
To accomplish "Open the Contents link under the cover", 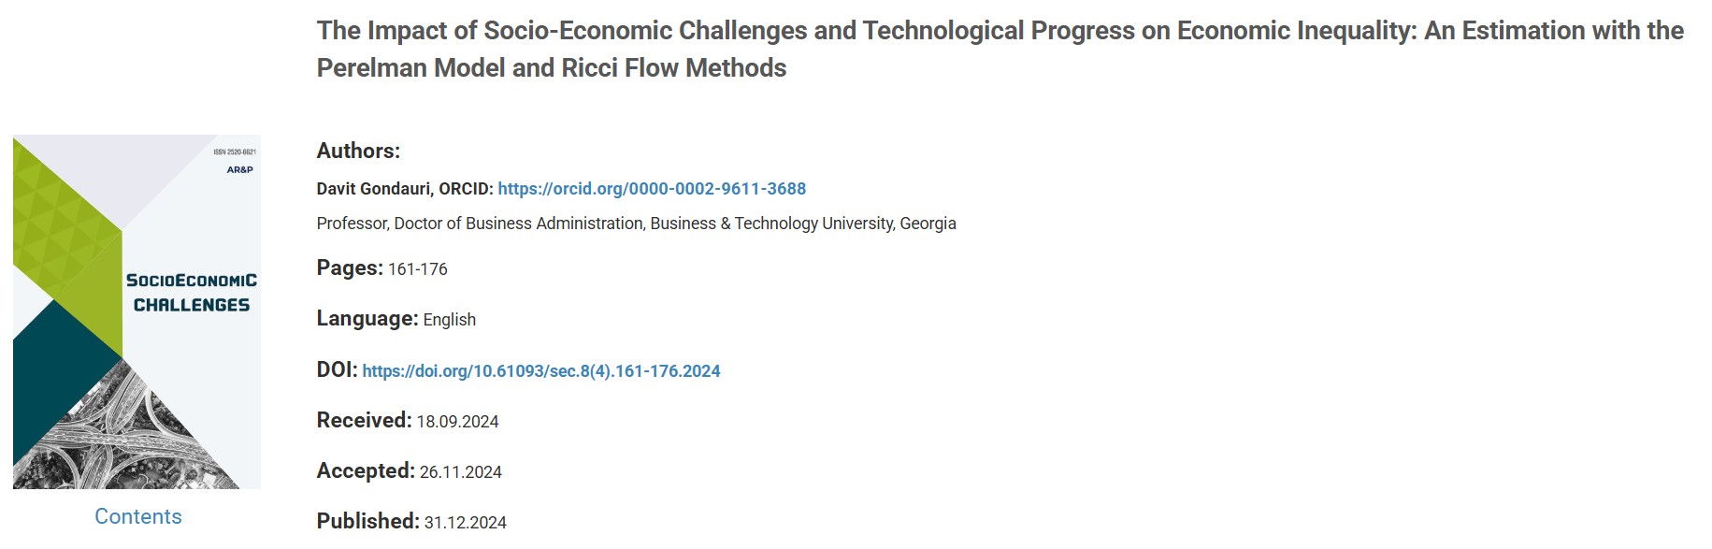I will coord(138,516).
